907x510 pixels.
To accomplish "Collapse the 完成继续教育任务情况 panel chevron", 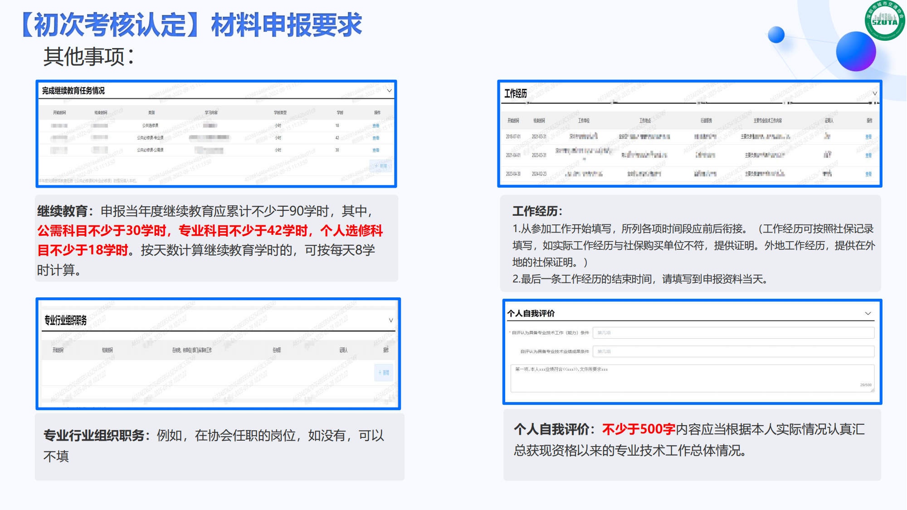I will coord(389,91).
